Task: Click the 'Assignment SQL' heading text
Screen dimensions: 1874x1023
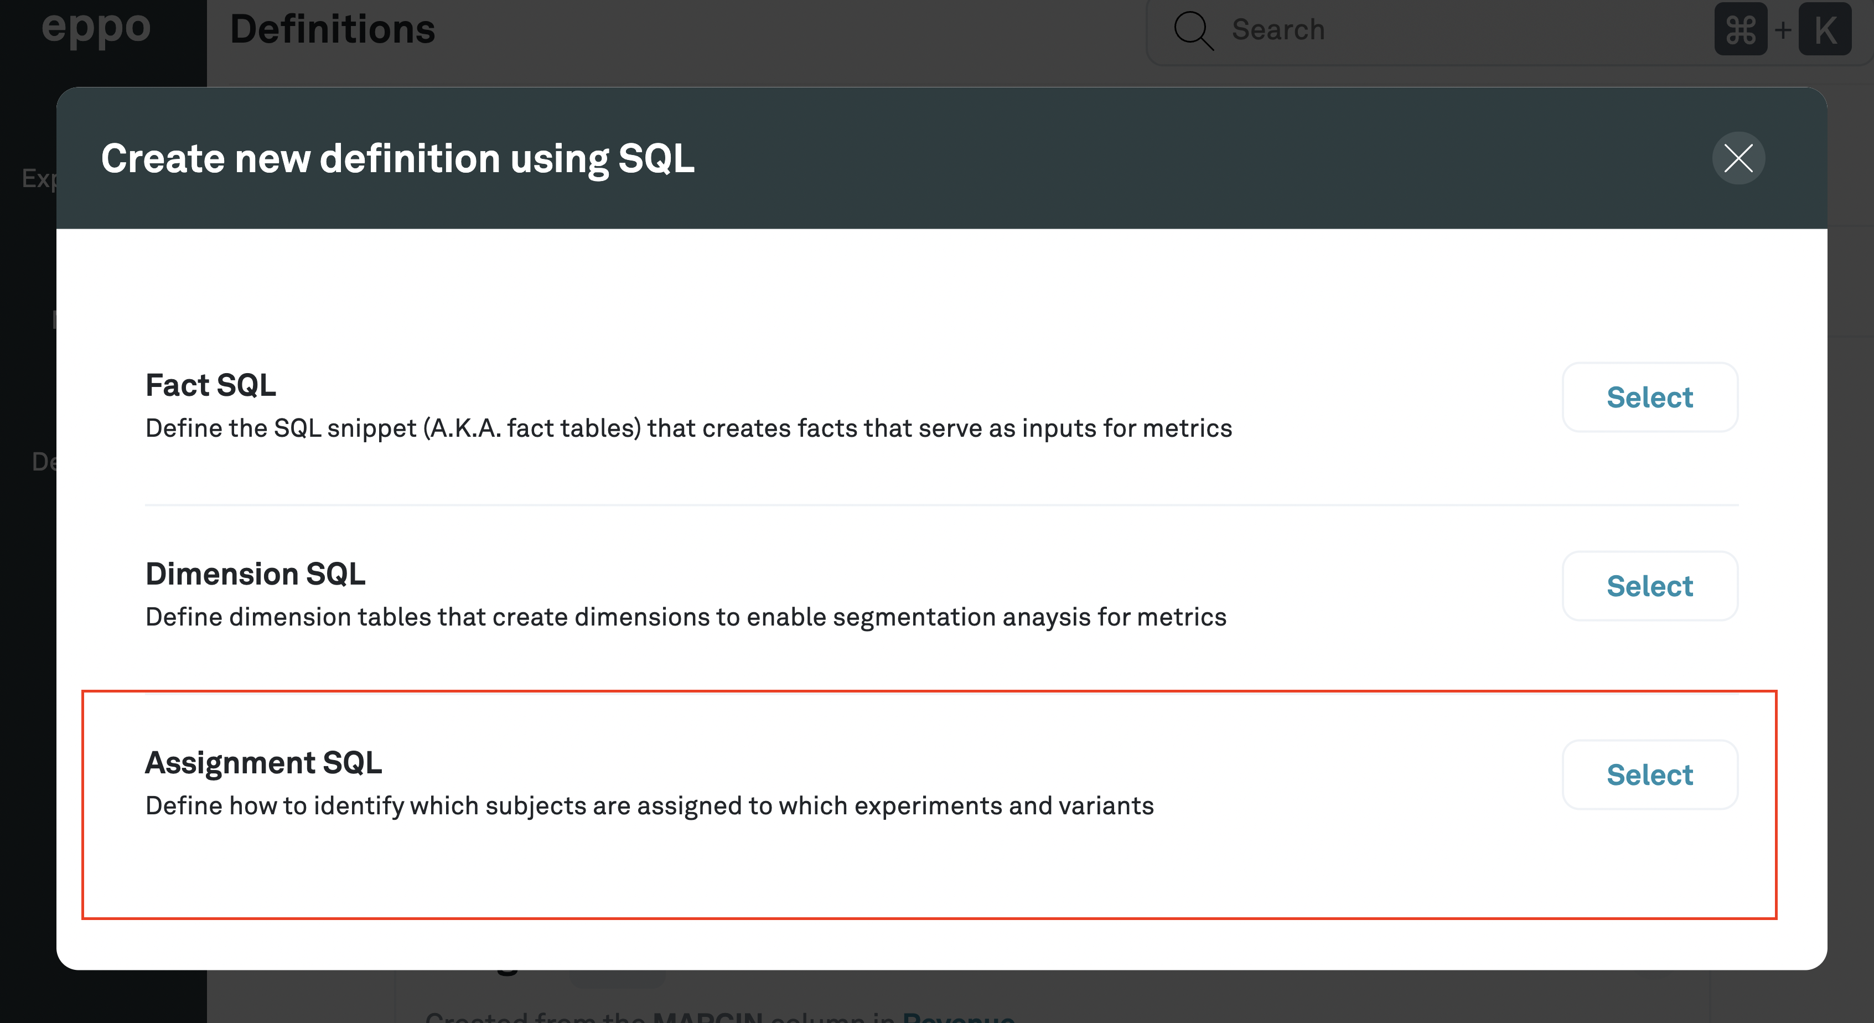Action: click(x=263, y=762)
